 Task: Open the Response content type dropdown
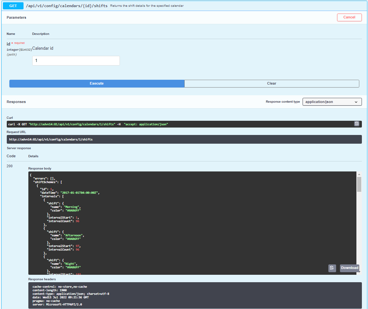(x=332, y=102)
